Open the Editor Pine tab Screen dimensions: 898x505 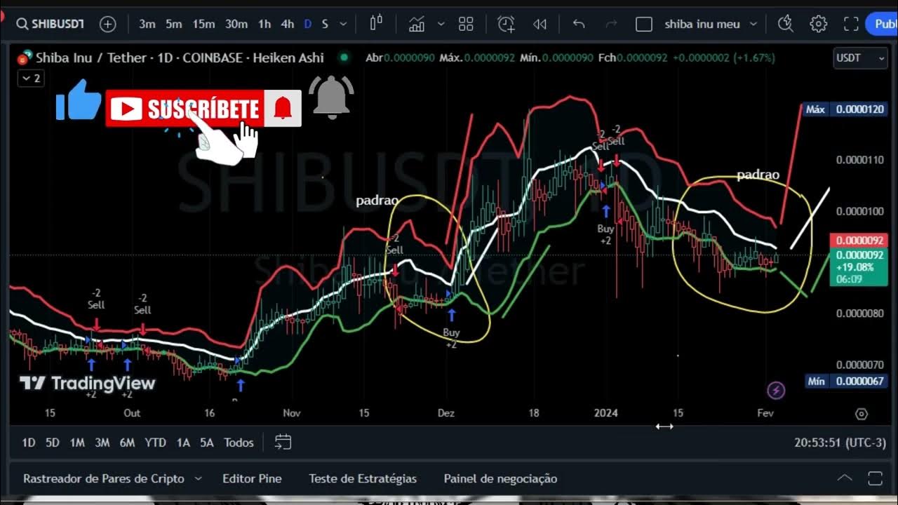coord(252,478)
